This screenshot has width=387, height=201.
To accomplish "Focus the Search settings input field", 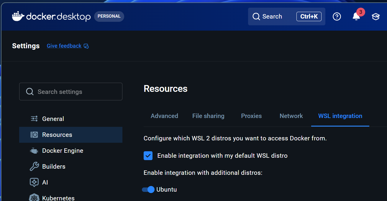I will 71,92.
